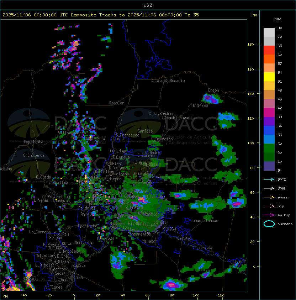Screen dimensions: 296x300
Task: Click the 'S_Francisco' map label
Action: (127, 135)
